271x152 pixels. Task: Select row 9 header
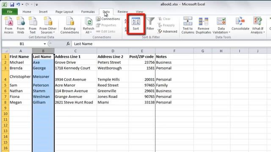pos(6,108)
